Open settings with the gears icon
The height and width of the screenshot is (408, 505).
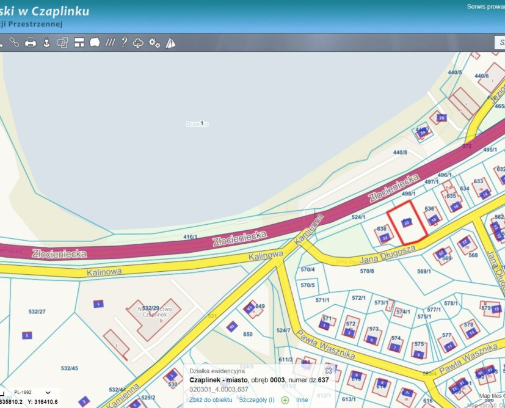tap(154, 43)
